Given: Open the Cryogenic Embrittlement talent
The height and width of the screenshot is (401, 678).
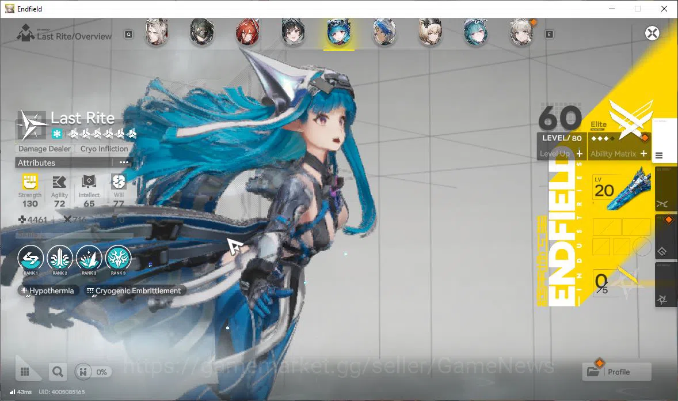Looking at the screenshot, I should (135, 290).
